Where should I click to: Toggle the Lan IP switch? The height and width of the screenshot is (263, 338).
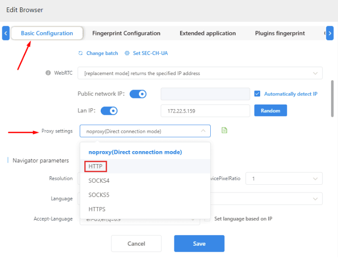click(x=109, y=111)
